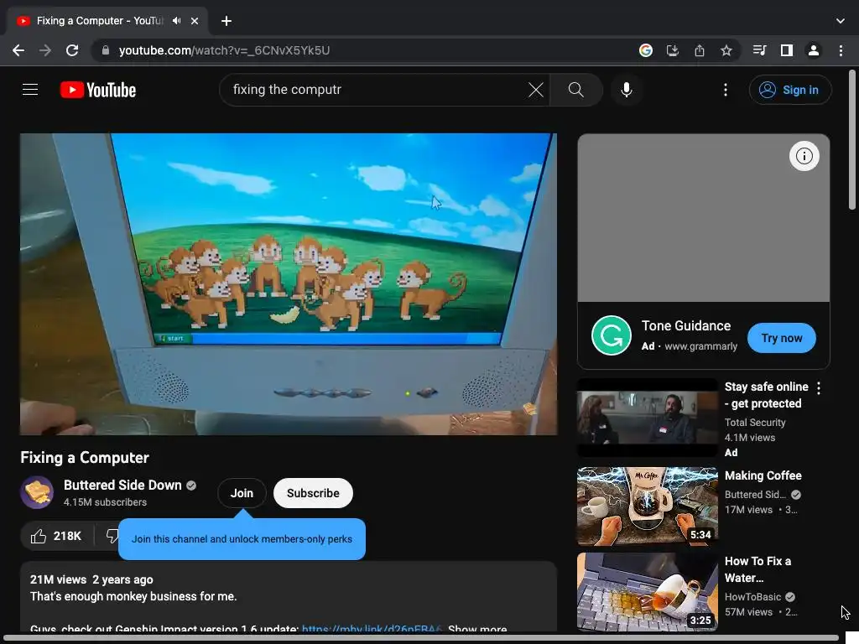Click Try now on the Grammarly ad
This screenshot has width=859, height=644.
pos(781,338)
